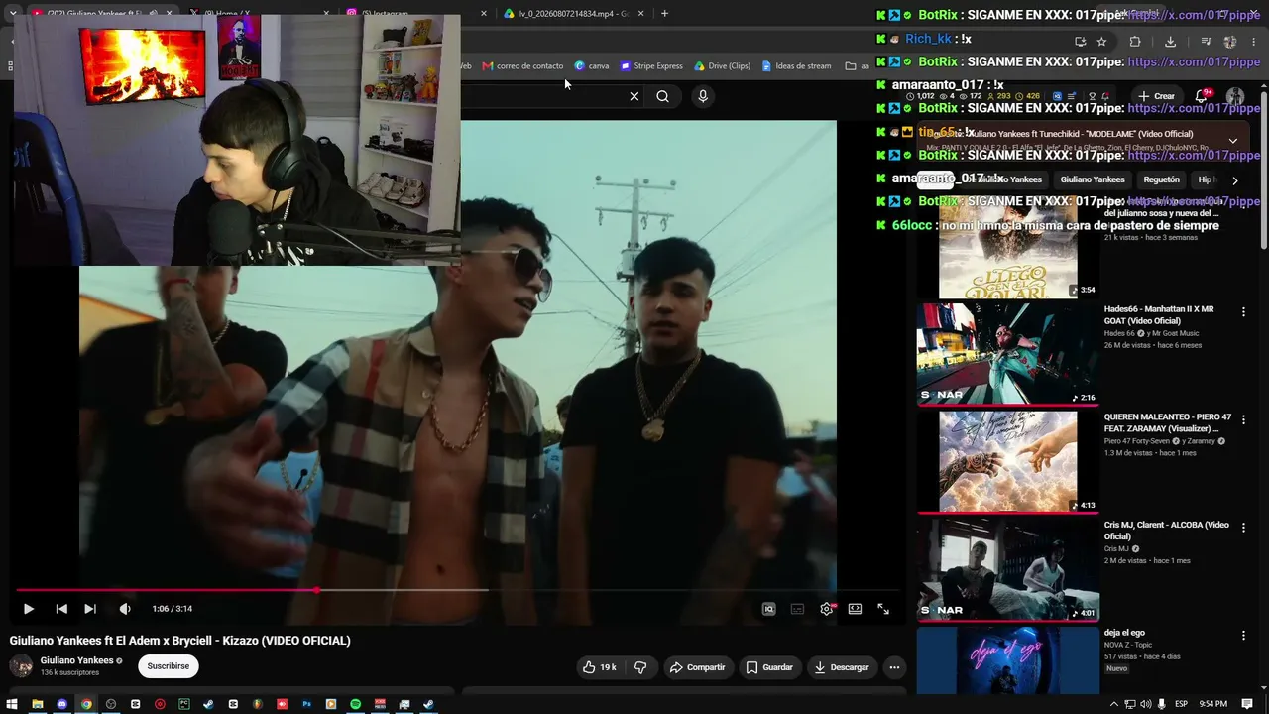Toggle subtitles in the video player
The image size is (1269, 714).
point(797,609)
